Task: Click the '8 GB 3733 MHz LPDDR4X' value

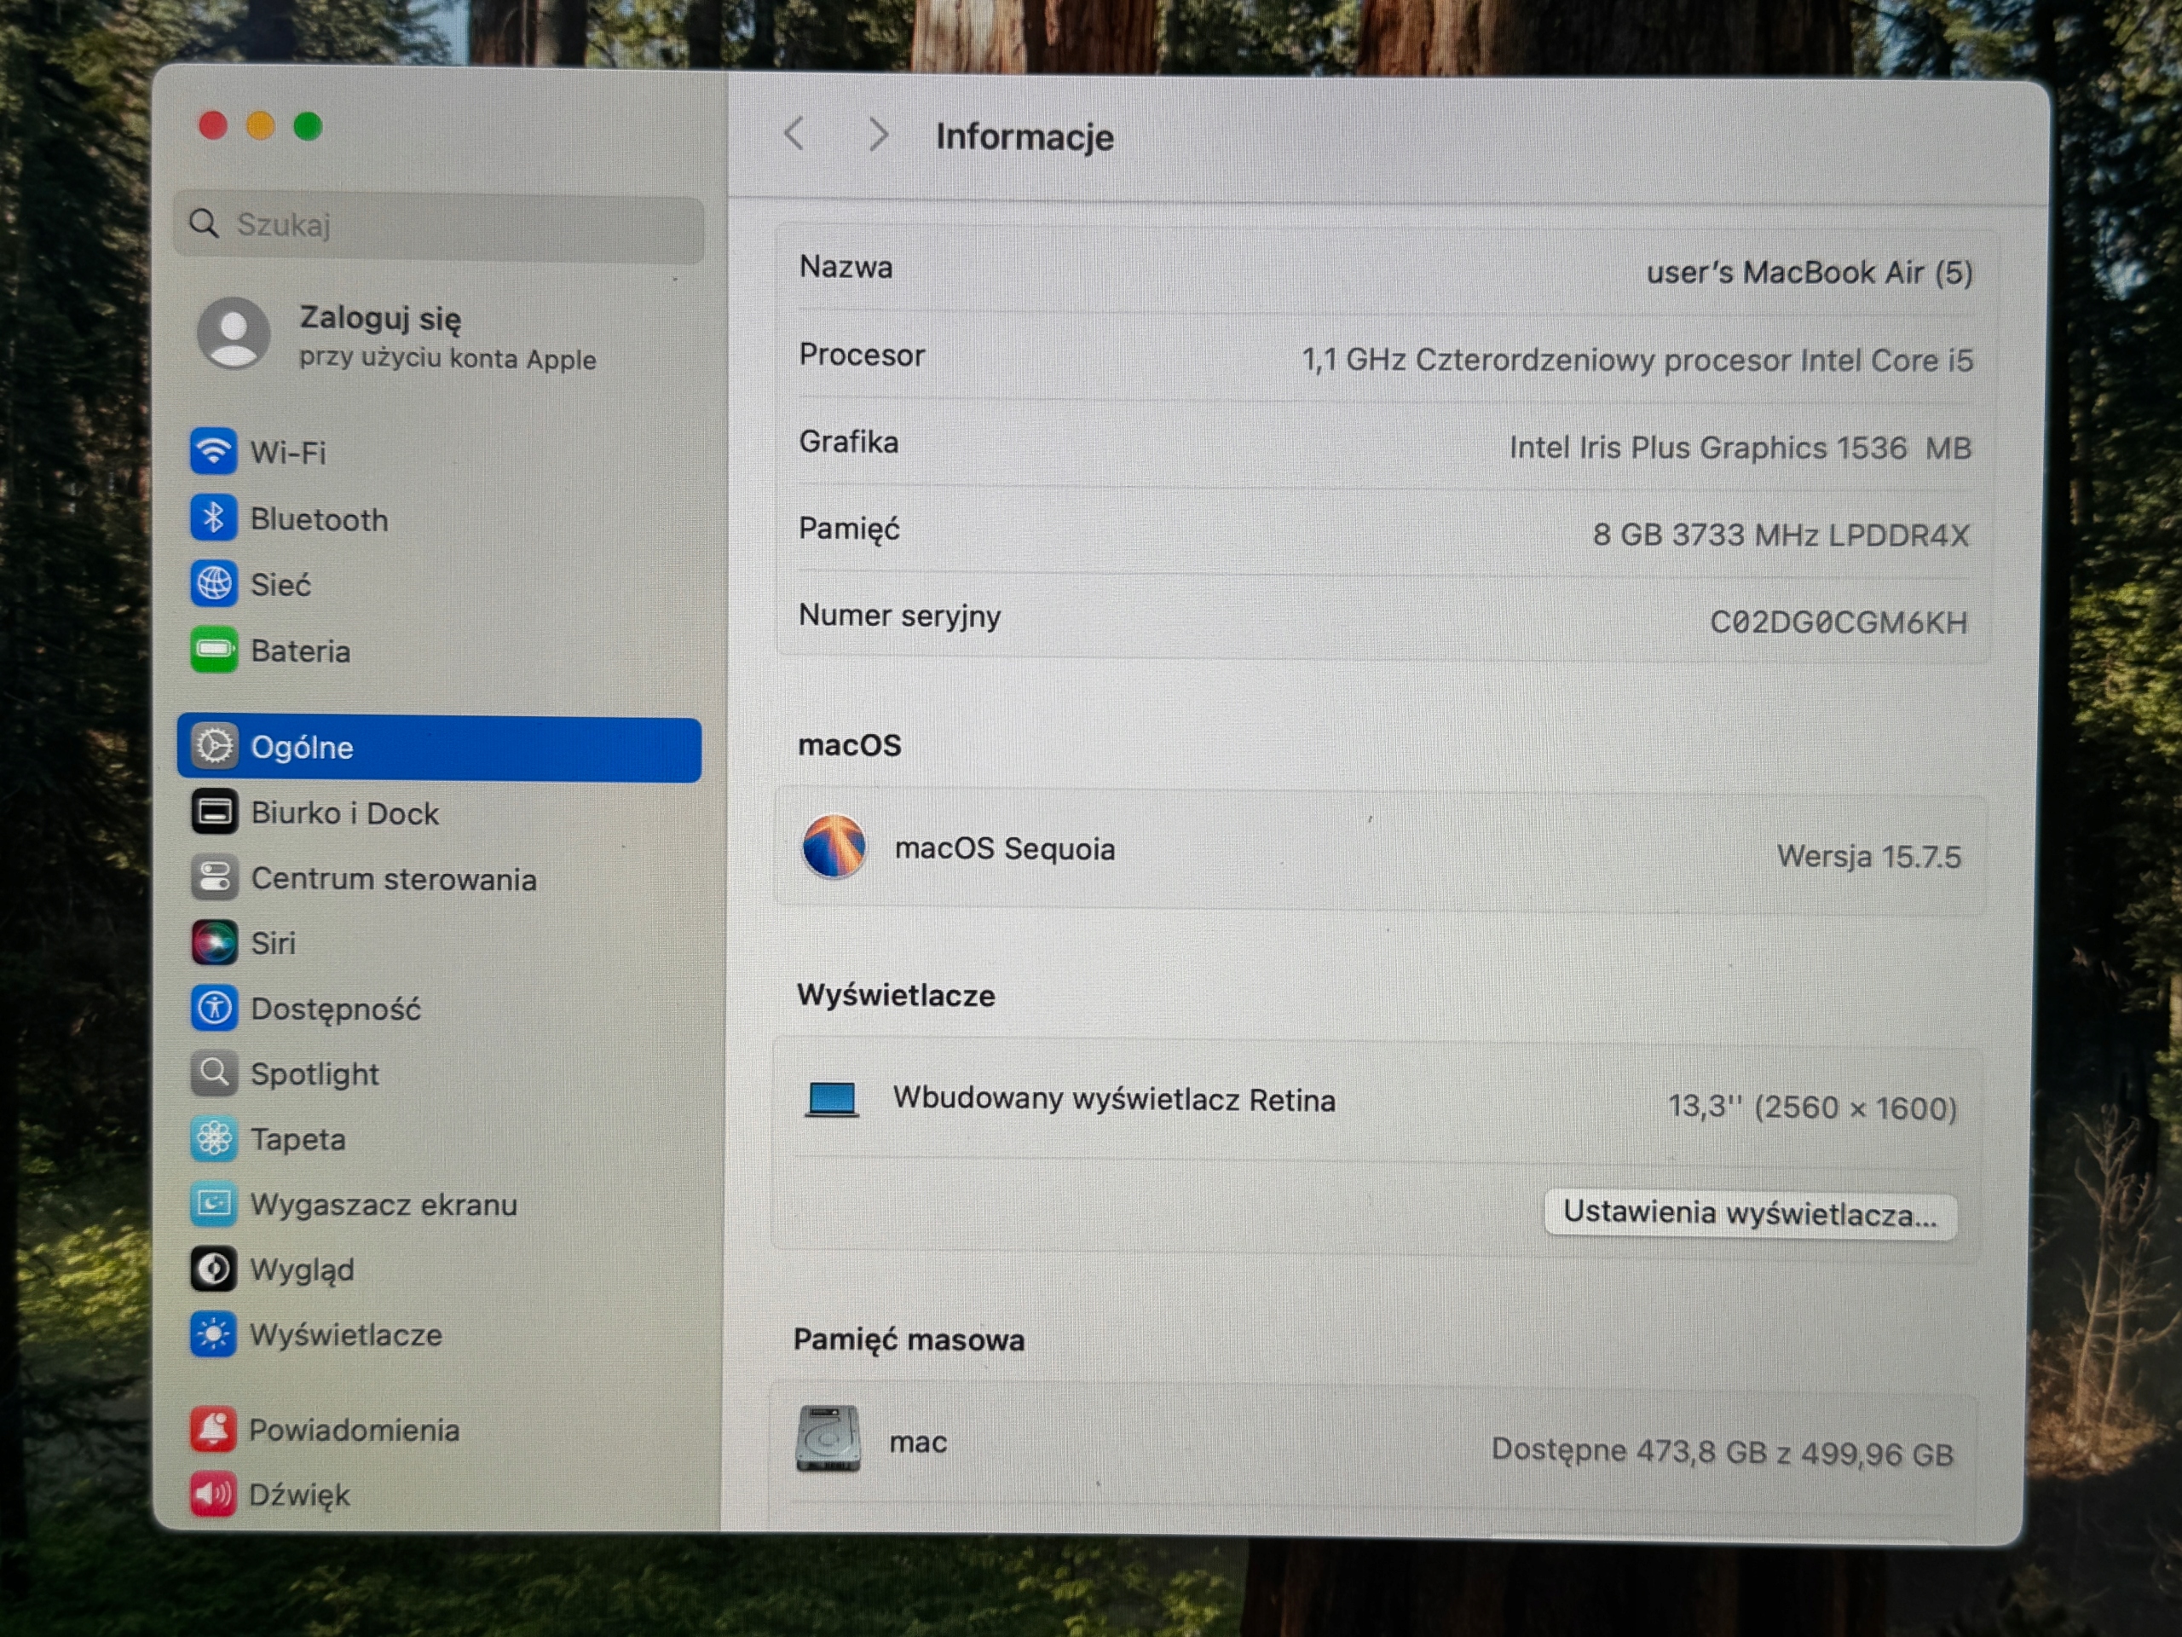Action: (1781, 535)
